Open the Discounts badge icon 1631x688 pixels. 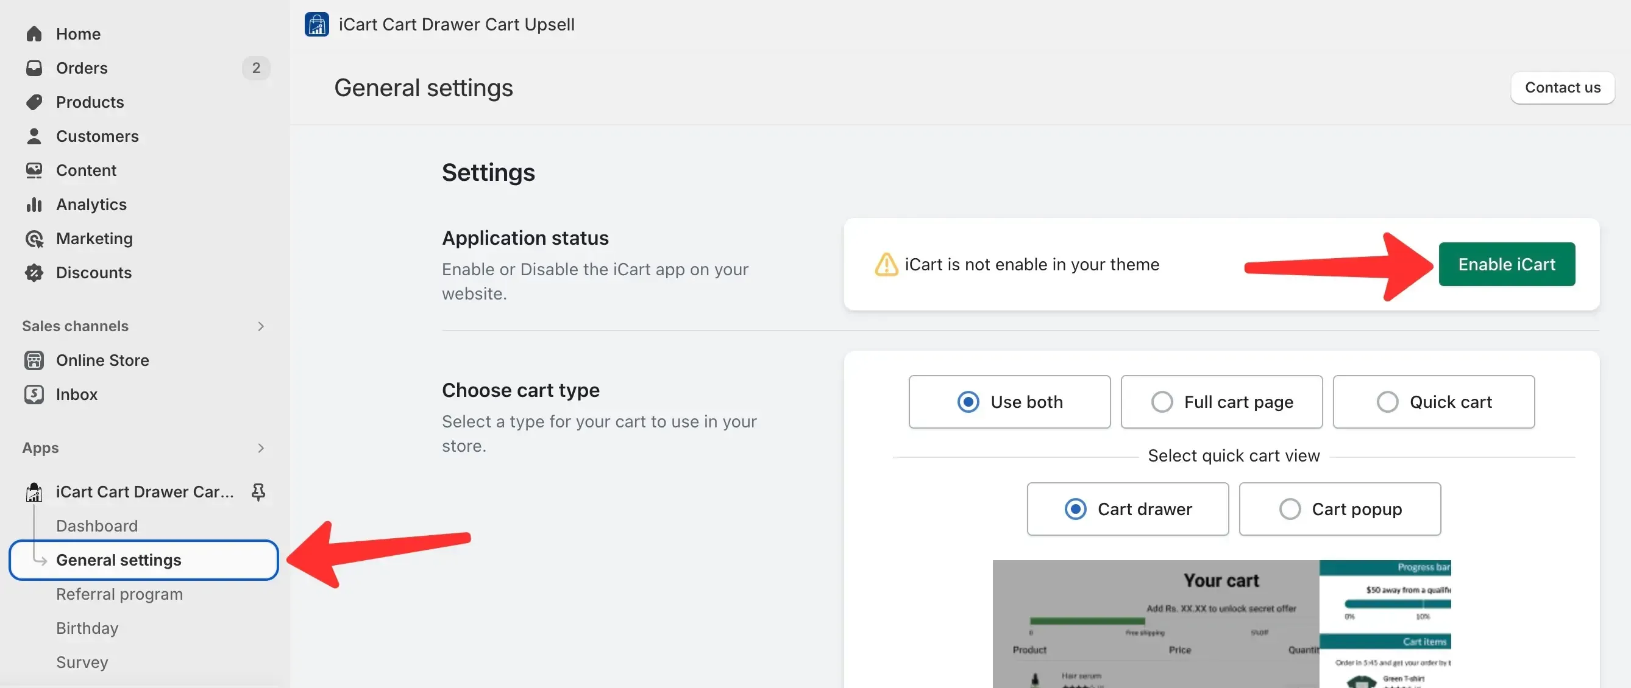(34, 273)
